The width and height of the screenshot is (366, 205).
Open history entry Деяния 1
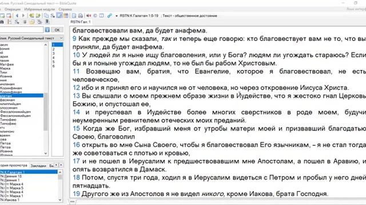coord(10,180)
